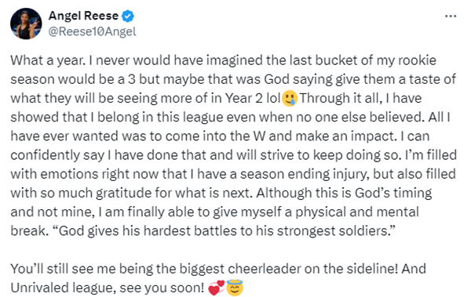Click the smiling face with tear emoji
Viewport: 471px width, 297px height.
click(290, 98)
